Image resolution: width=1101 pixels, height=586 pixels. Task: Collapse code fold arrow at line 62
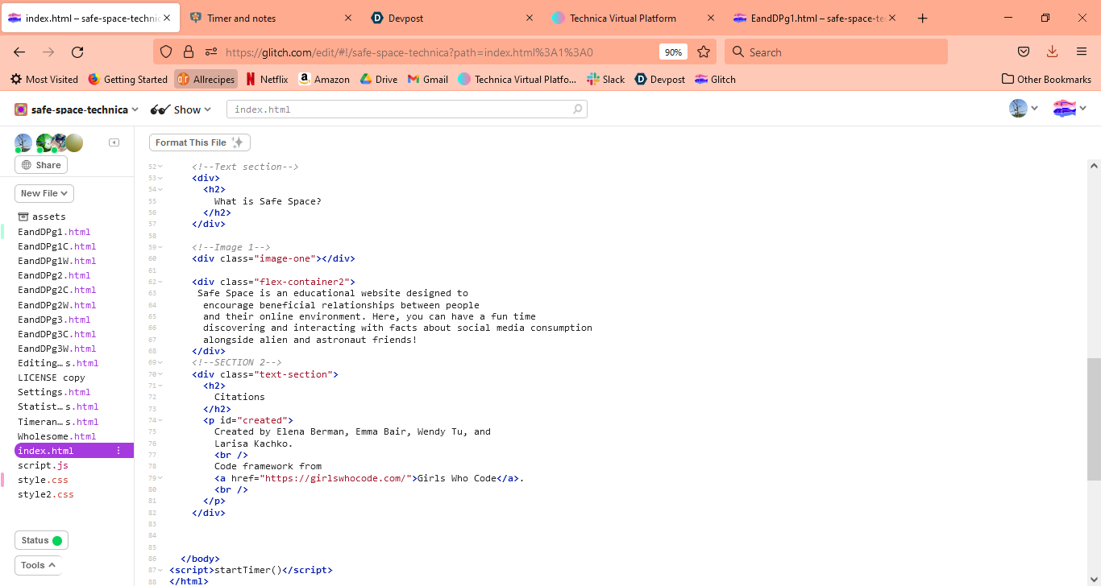point(160,282)
